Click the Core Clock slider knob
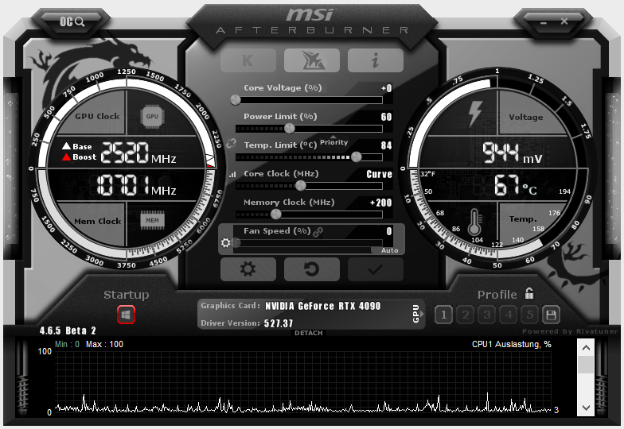Screen dimensions: 624x429 tap(301, 186)
